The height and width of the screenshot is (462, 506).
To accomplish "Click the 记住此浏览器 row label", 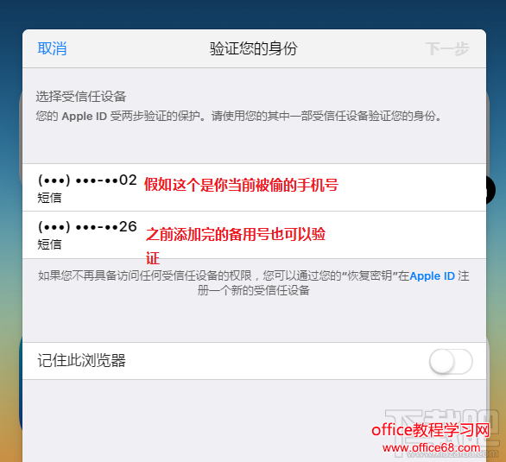I will [x=81, y=360].
